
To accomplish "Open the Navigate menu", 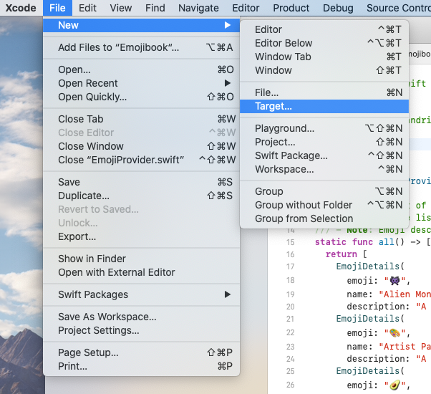I will (x=198, y=8).
